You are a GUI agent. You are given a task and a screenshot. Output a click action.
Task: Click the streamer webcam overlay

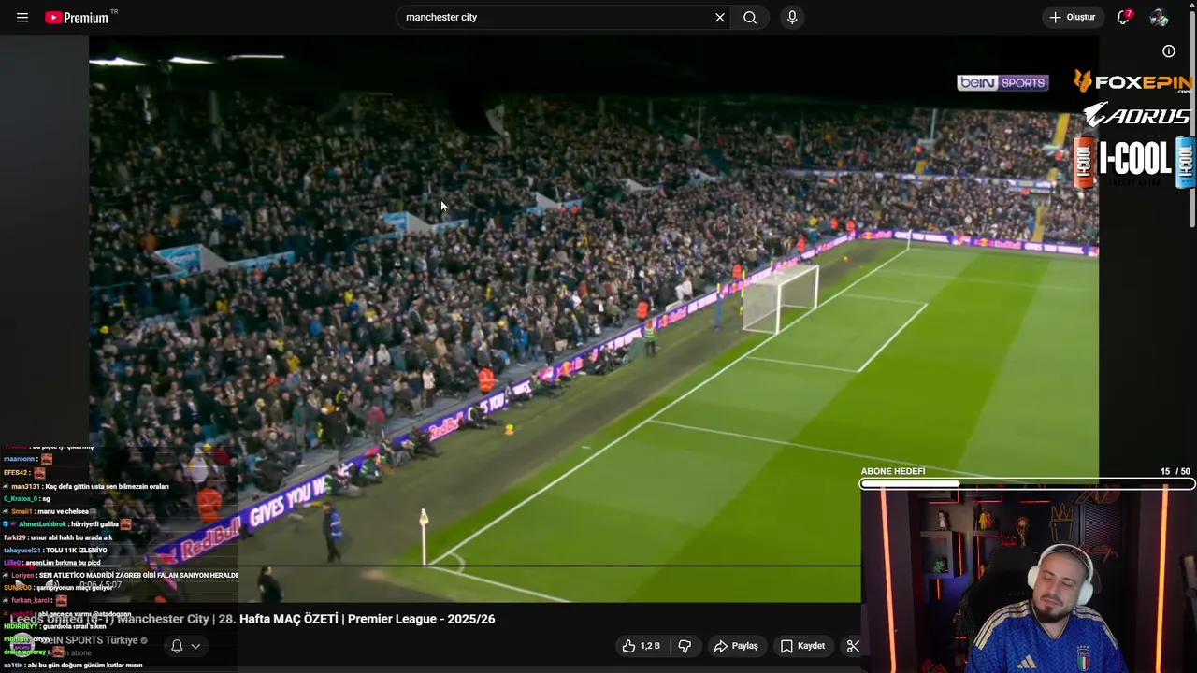(x=1028, y=580)
